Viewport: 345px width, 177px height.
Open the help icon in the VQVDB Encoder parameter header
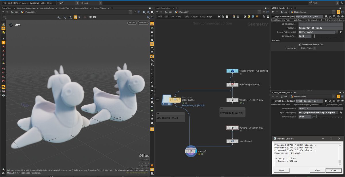coord(342,17)
